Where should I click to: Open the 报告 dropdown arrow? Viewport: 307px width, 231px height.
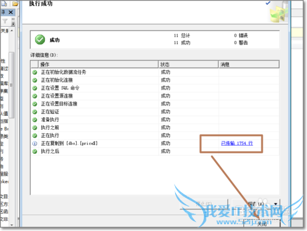276,203
